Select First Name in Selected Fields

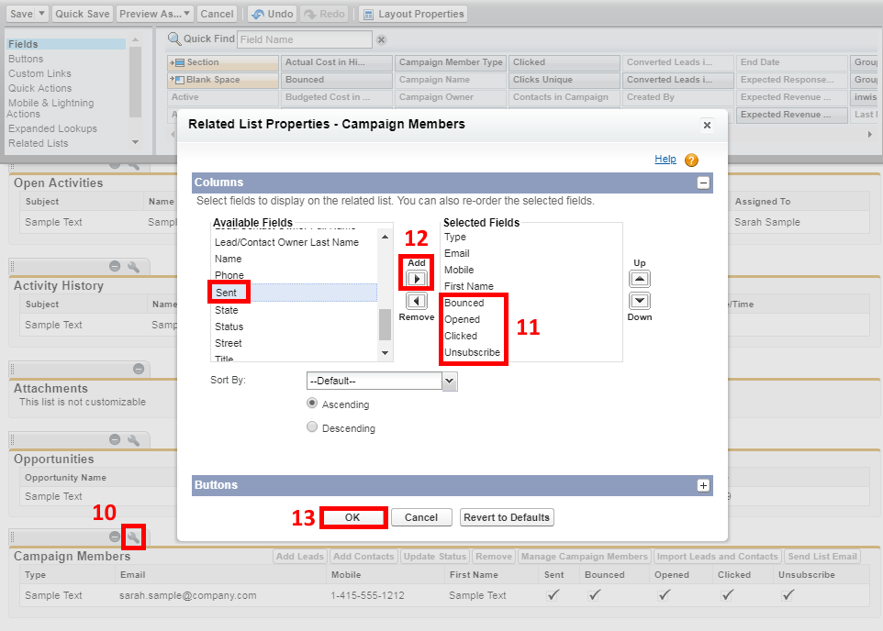tap(468, 286)
